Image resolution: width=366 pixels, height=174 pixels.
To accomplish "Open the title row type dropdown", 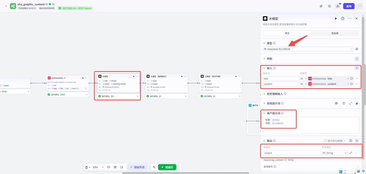I will pos(303,79).
